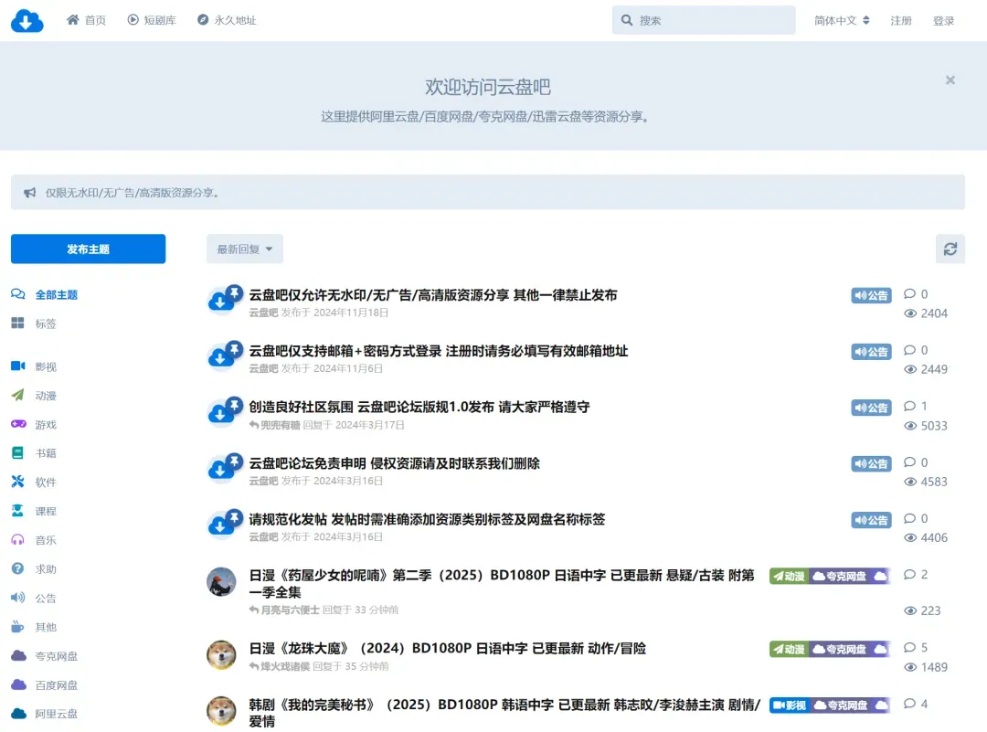Click the 发布主题 button
Viewport: 987px width, 732px height.
pos(88,249)
